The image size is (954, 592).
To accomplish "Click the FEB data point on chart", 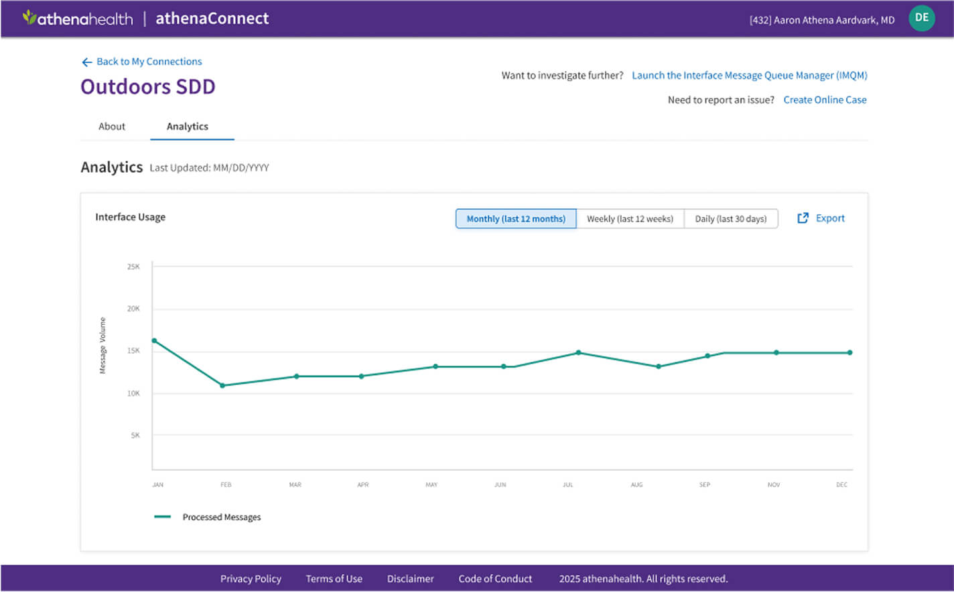I will click(222, 386).
